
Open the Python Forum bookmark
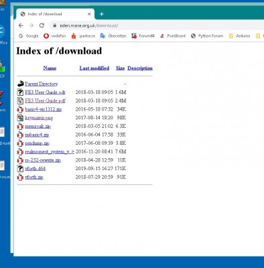coord(207,36)
